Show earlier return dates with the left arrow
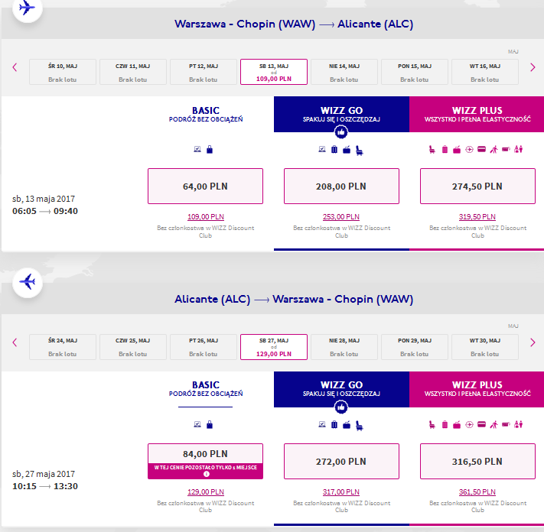Image resolution: width=544 pixels, height=532 pixels. point(15,342)
